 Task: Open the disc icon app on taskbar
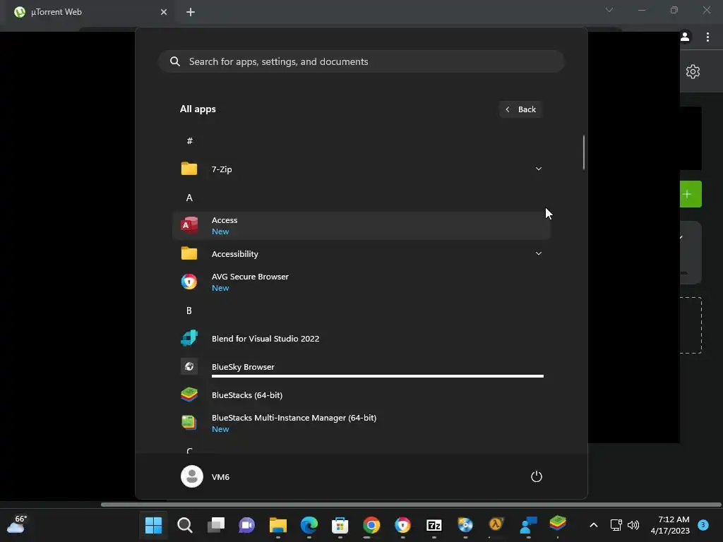[465, 525]
